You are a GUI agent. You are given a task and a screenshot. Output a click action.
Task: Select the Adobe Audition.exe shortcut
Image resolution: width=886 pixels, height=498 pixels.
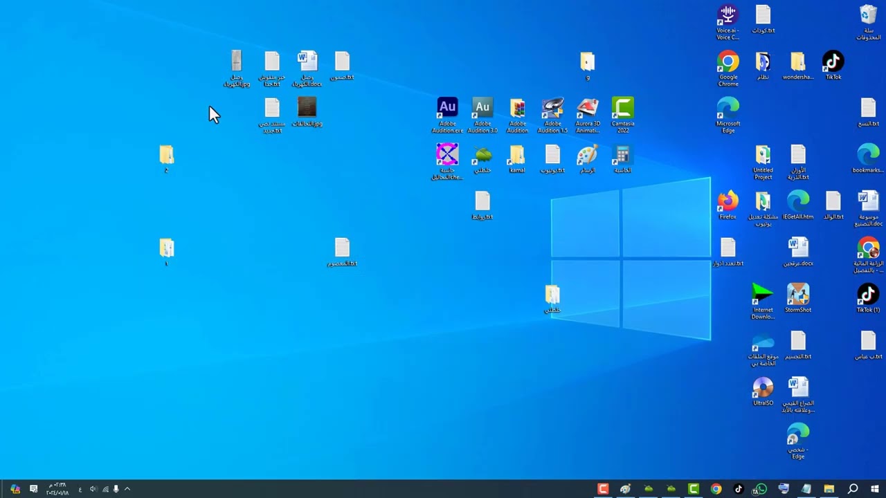click(x=447, y=116)
